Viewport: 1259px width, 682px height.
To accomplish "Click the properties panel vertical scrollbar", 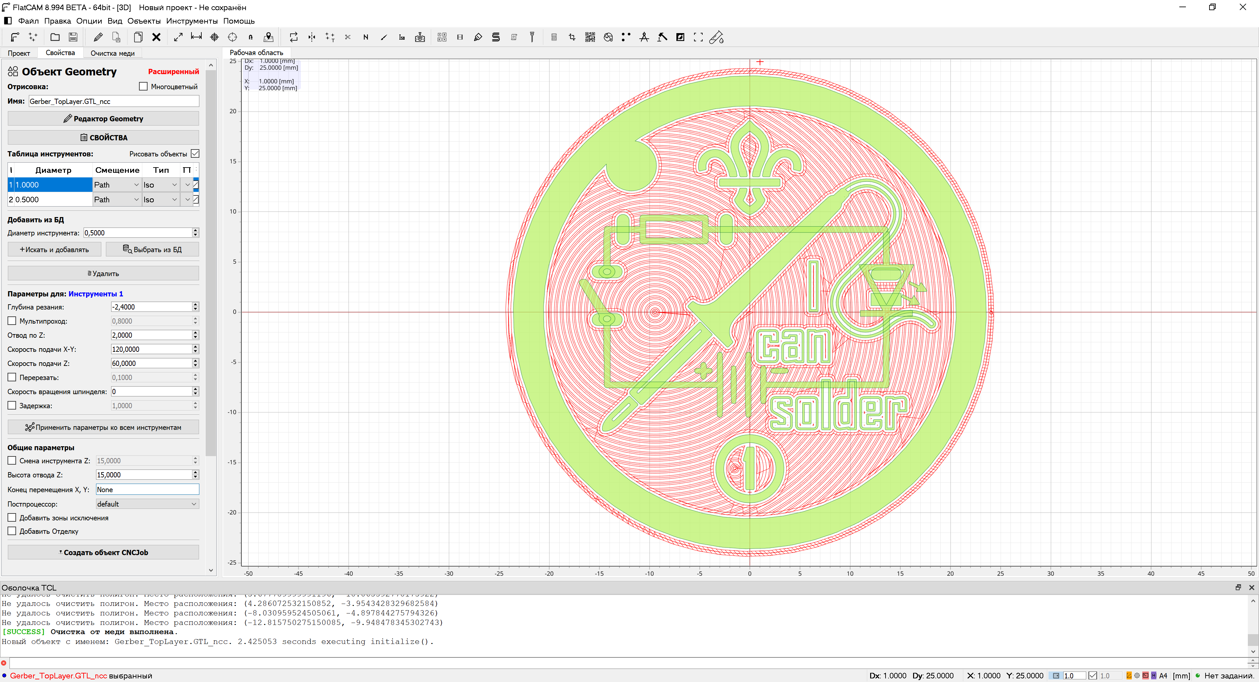I will [210, 264].
